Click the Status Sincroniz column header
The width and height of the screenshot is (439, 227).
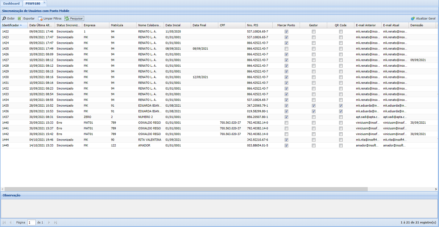coord(68,25)
